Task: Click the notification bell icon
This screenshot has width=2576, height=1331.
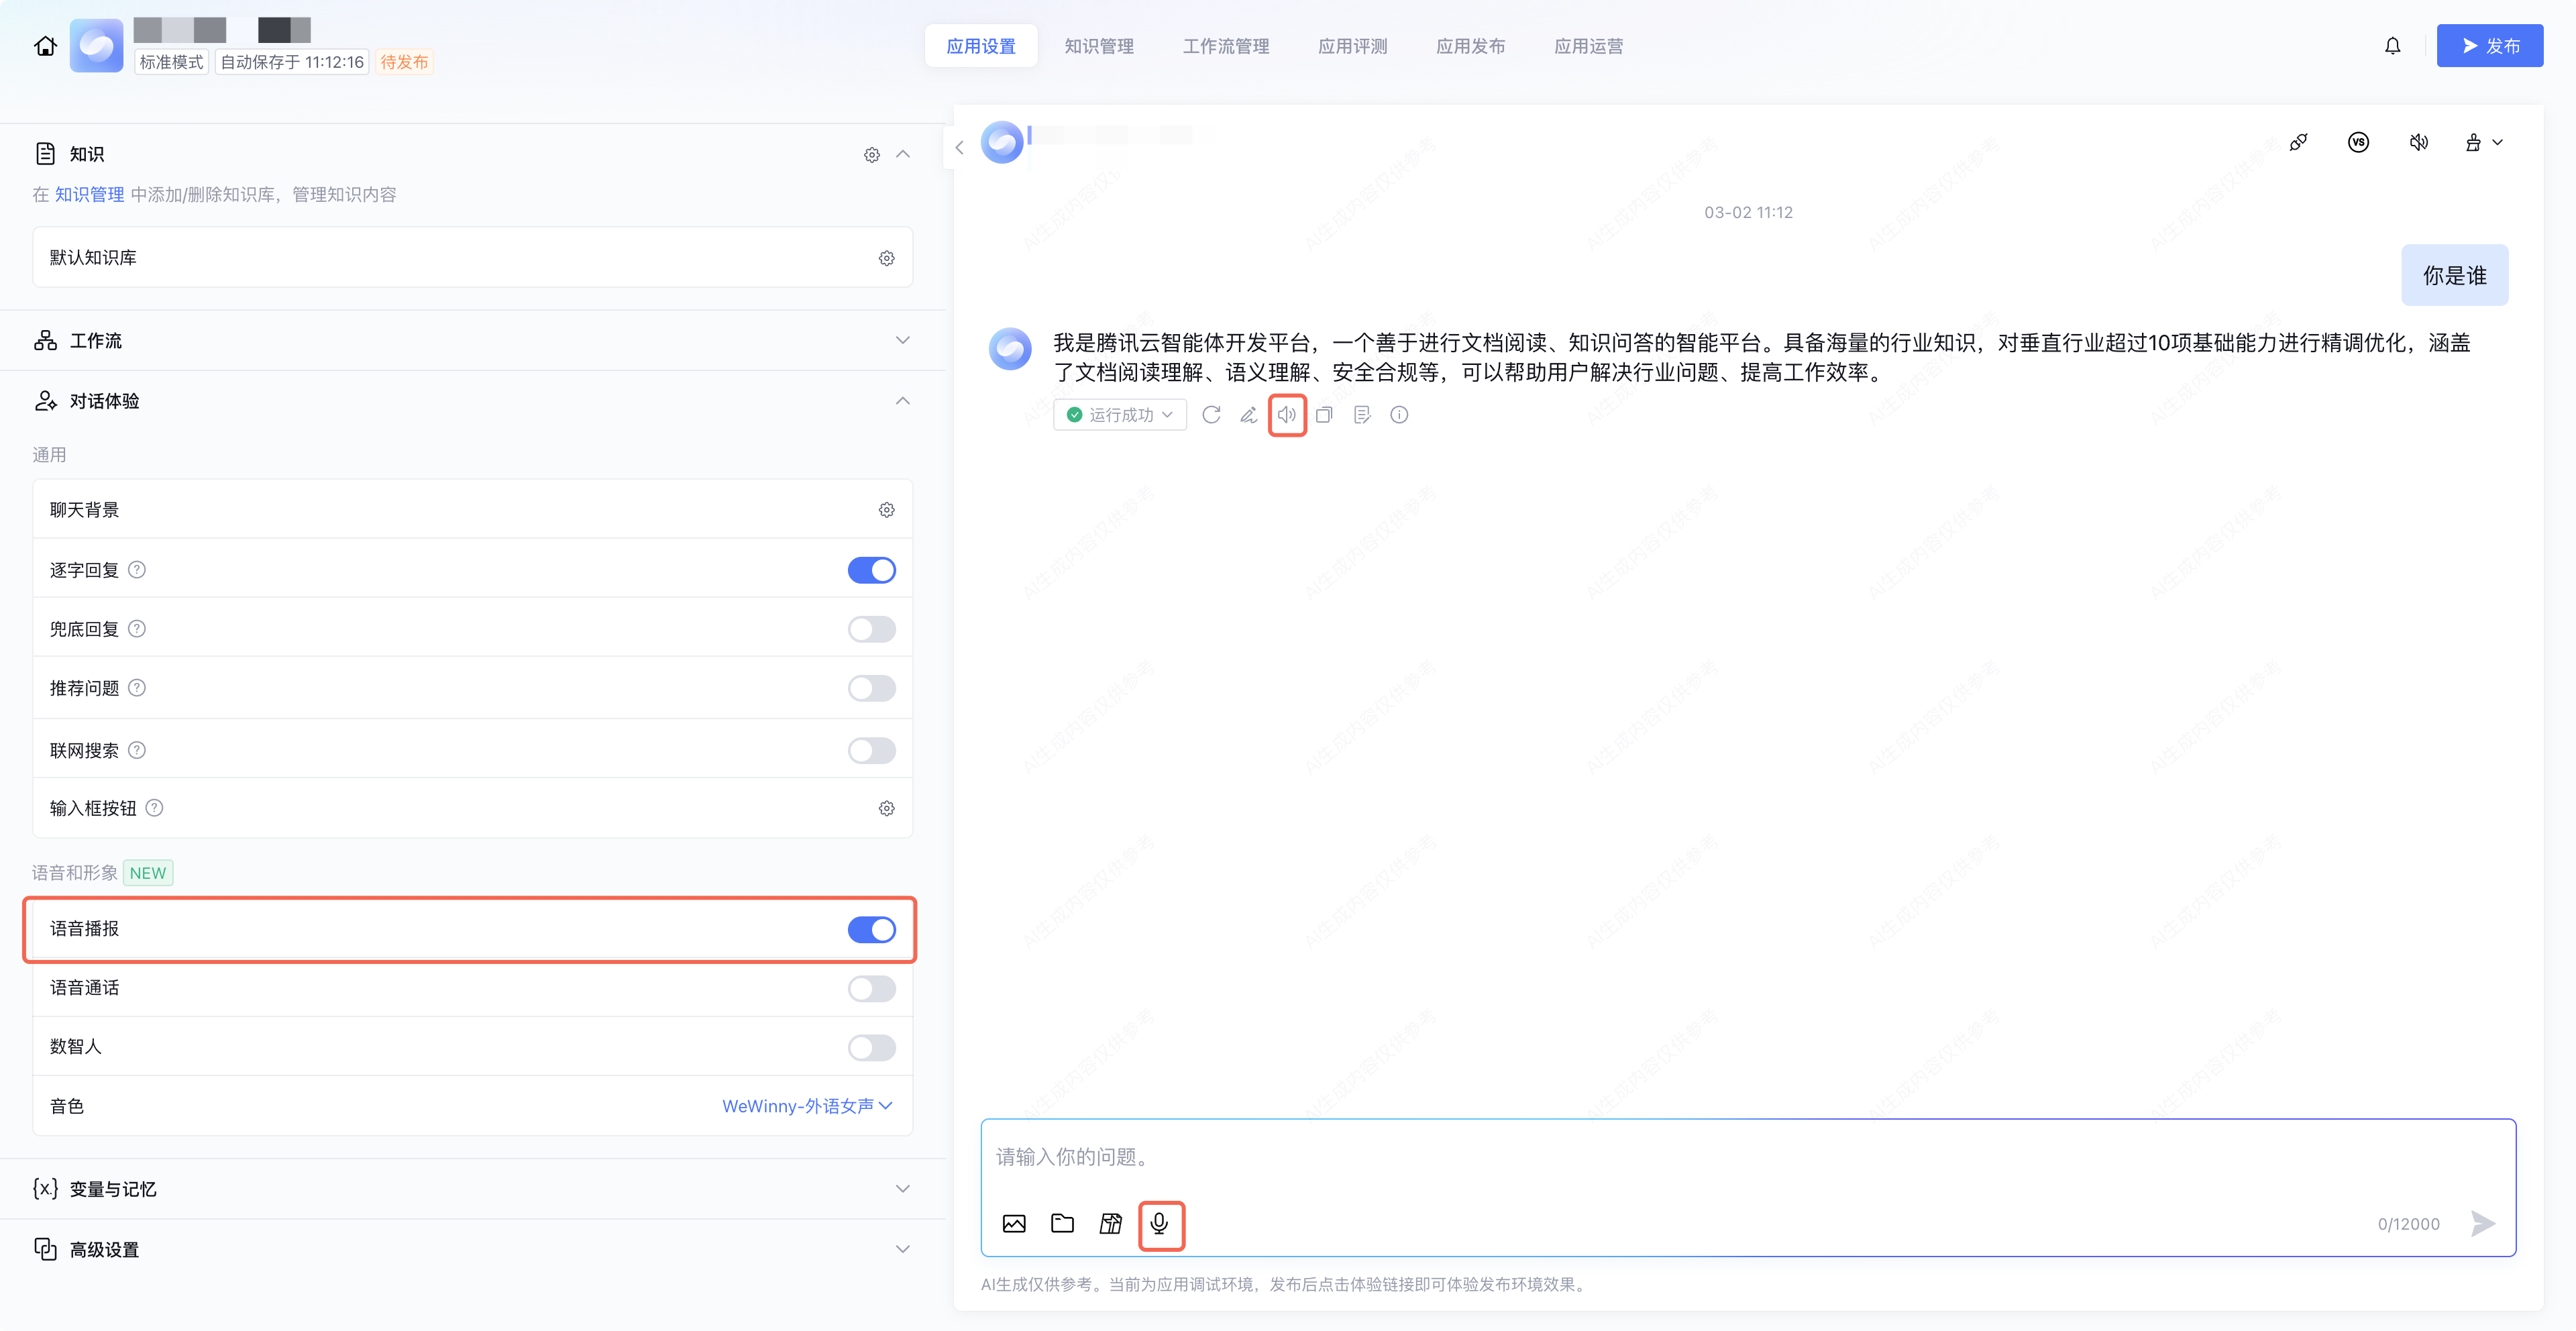Action: [2392, 46]
